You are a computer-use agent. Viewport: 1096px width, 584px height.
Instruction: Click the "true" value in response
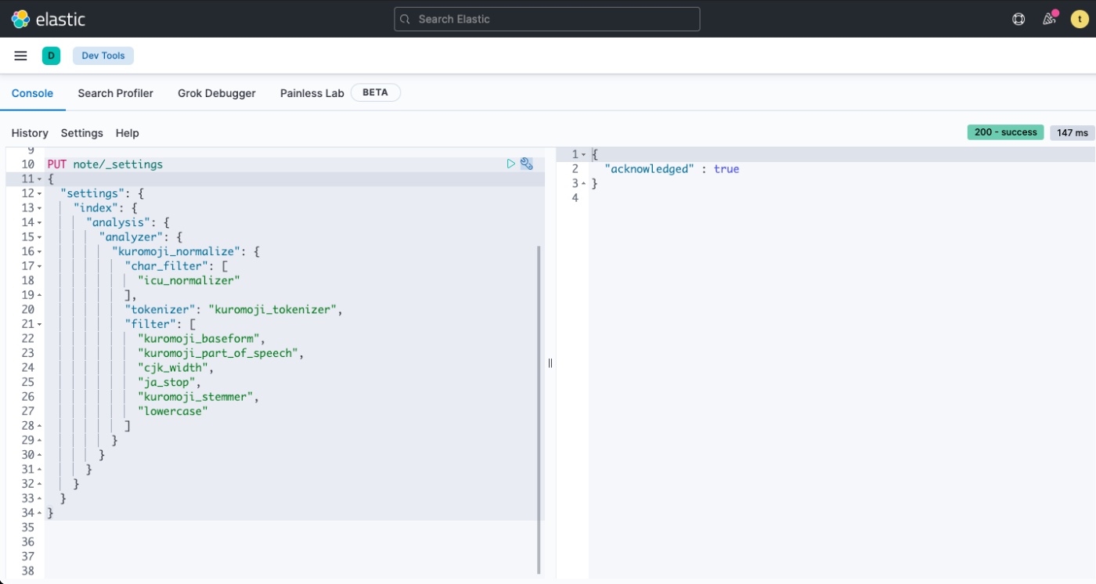tap(726, 169)
